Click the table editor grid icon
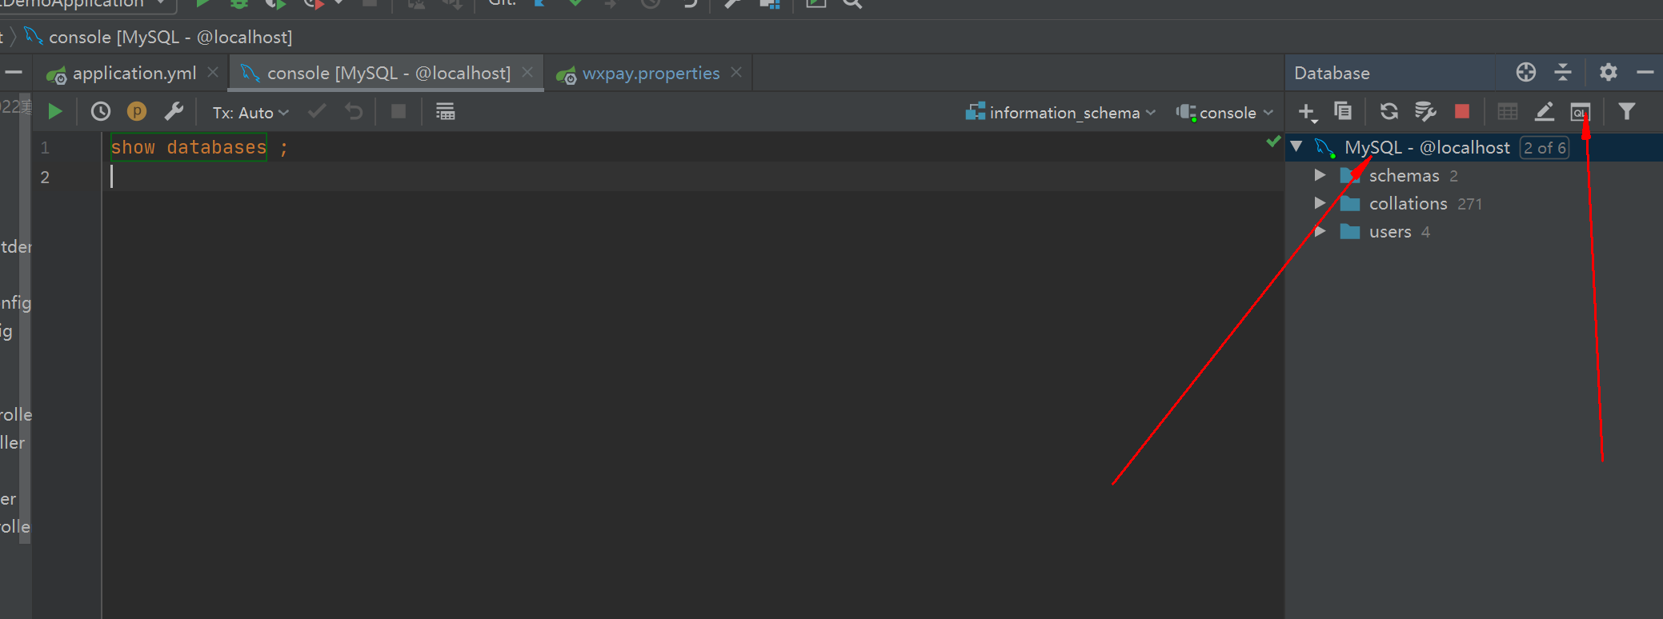Image resolution: width=1663 pixels, height=619 pixels. pyautogui.click(x=1508, y=111)
